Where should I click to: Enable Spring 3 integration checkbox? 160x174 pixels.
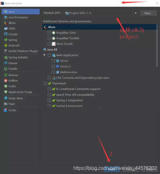pyautogui.click(x=49, y=100)
